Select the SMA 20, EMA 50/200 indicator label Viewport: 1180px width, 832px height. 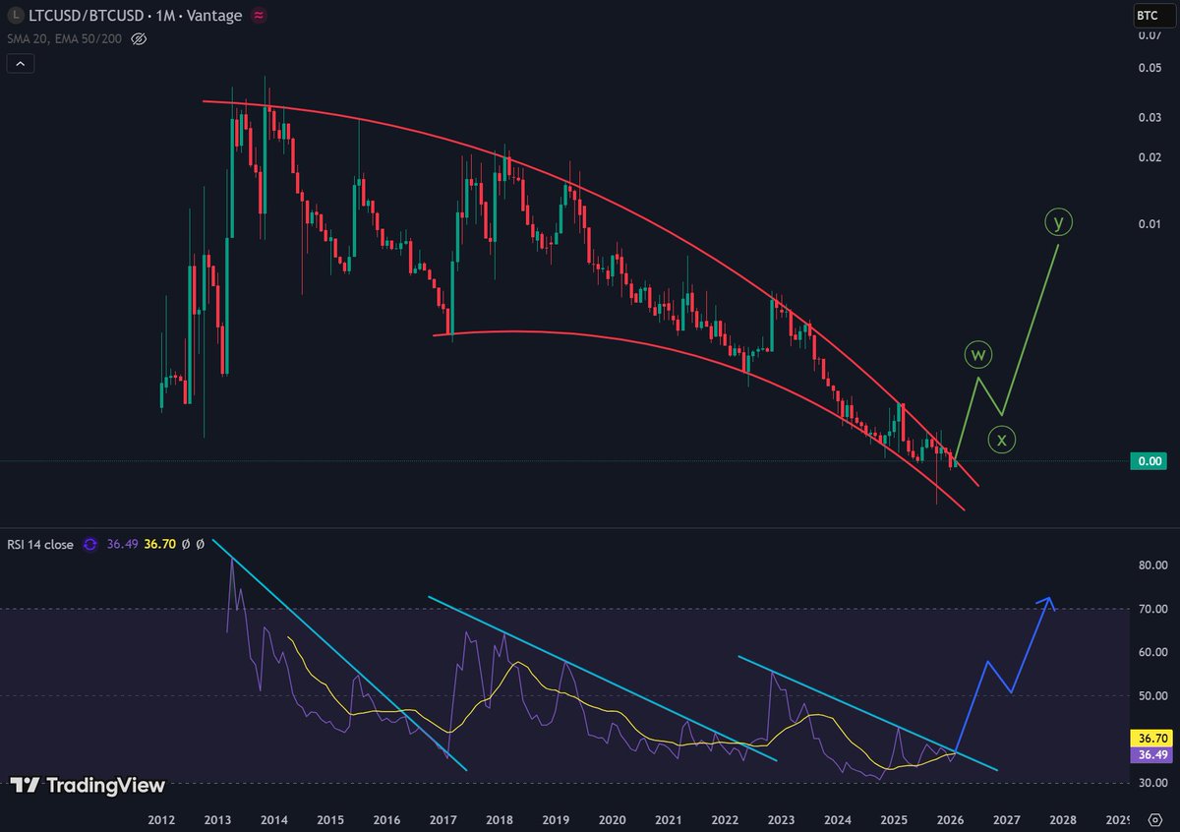click(x=65, y=39)
